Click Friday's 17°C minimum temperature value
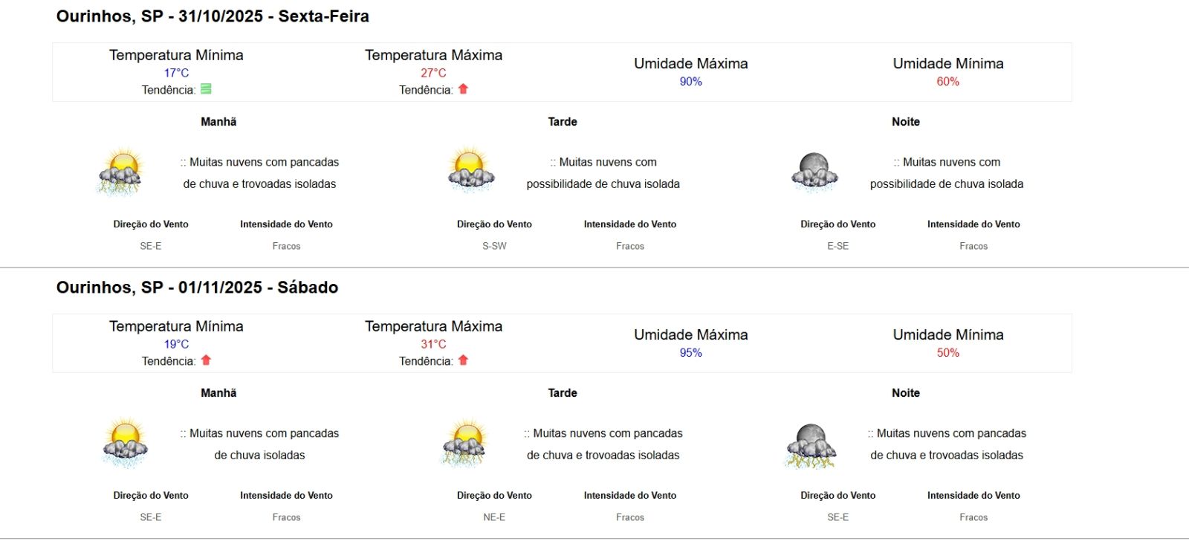This screenshot has width=1189, height=541. 176,73
